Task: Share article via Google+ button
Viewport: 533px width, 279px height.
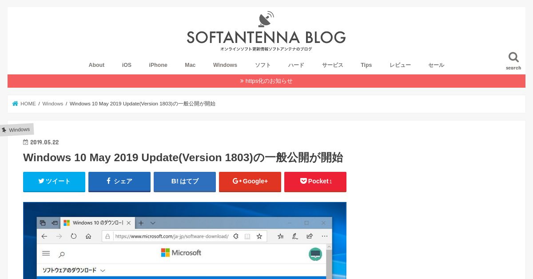Action: click(250, 182)
